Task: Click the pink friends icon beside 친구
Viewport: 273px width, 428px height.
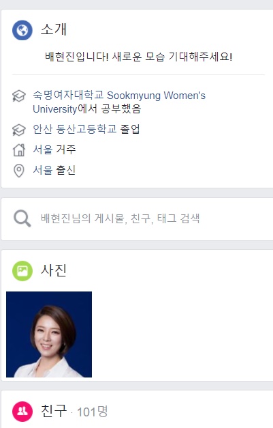Action: (x=22, y=412)
